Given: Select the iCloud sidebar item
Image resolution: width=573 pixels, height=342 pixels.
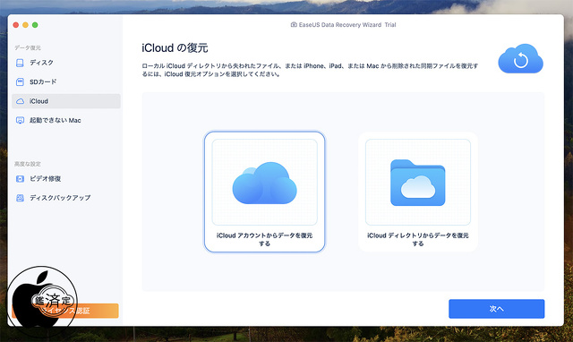Looking at the screenshot, I should click(x=65, y=101).
